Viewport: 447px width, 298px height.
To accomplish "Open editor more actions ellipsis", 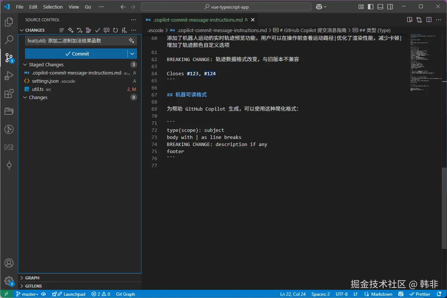I will [439, 20].
